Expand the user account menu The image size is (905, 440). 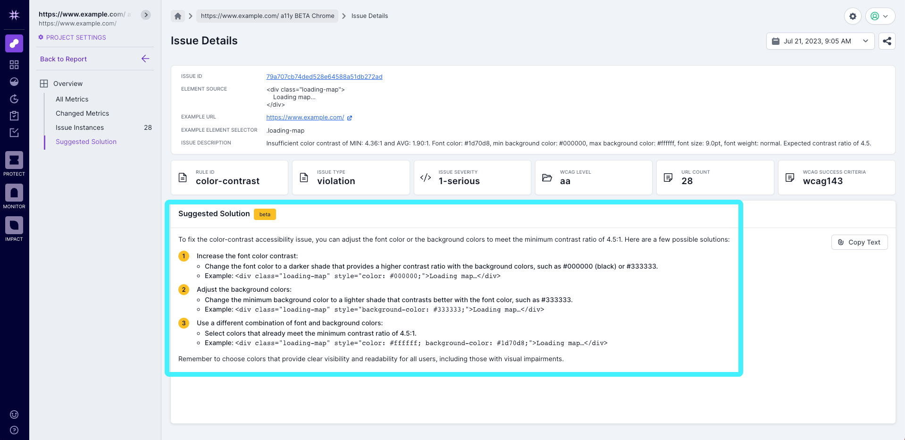tap(880, 16)
